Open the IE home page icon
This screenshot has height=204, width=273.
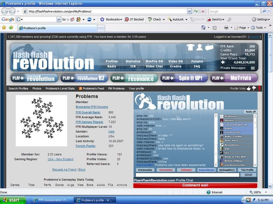coord(203,28)
